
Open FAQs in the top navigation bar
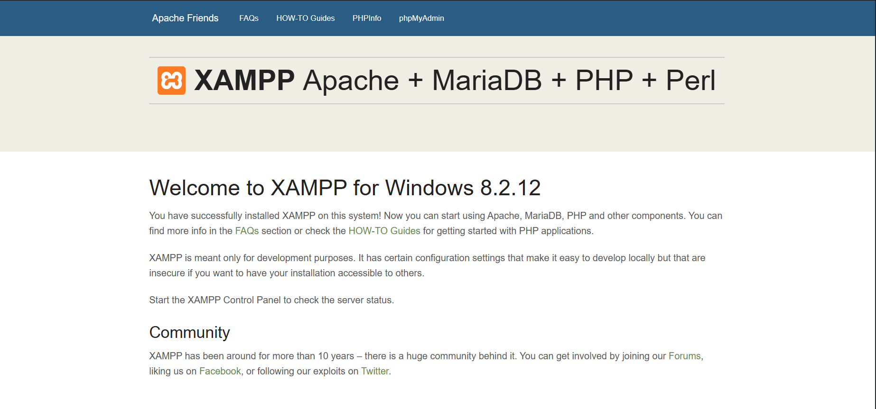pyautogui.click(x=249, y=18)
